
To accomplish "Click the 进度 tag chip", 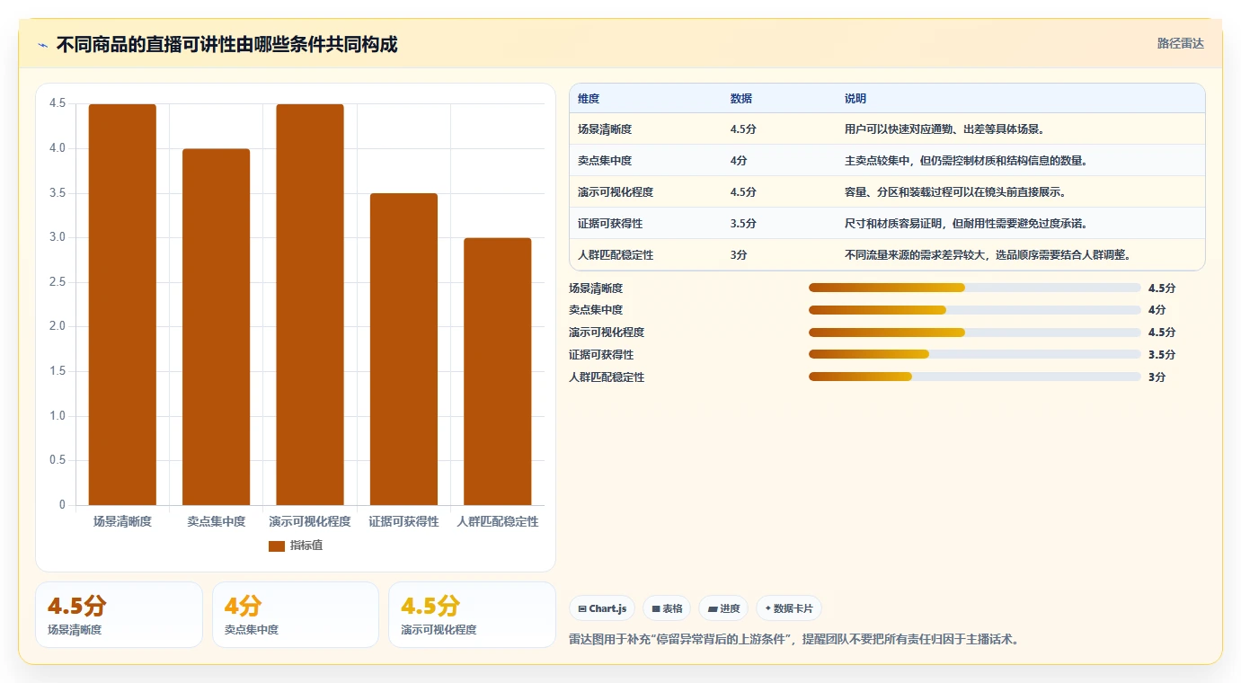I will pyautogui.click(x=723, y=608).
